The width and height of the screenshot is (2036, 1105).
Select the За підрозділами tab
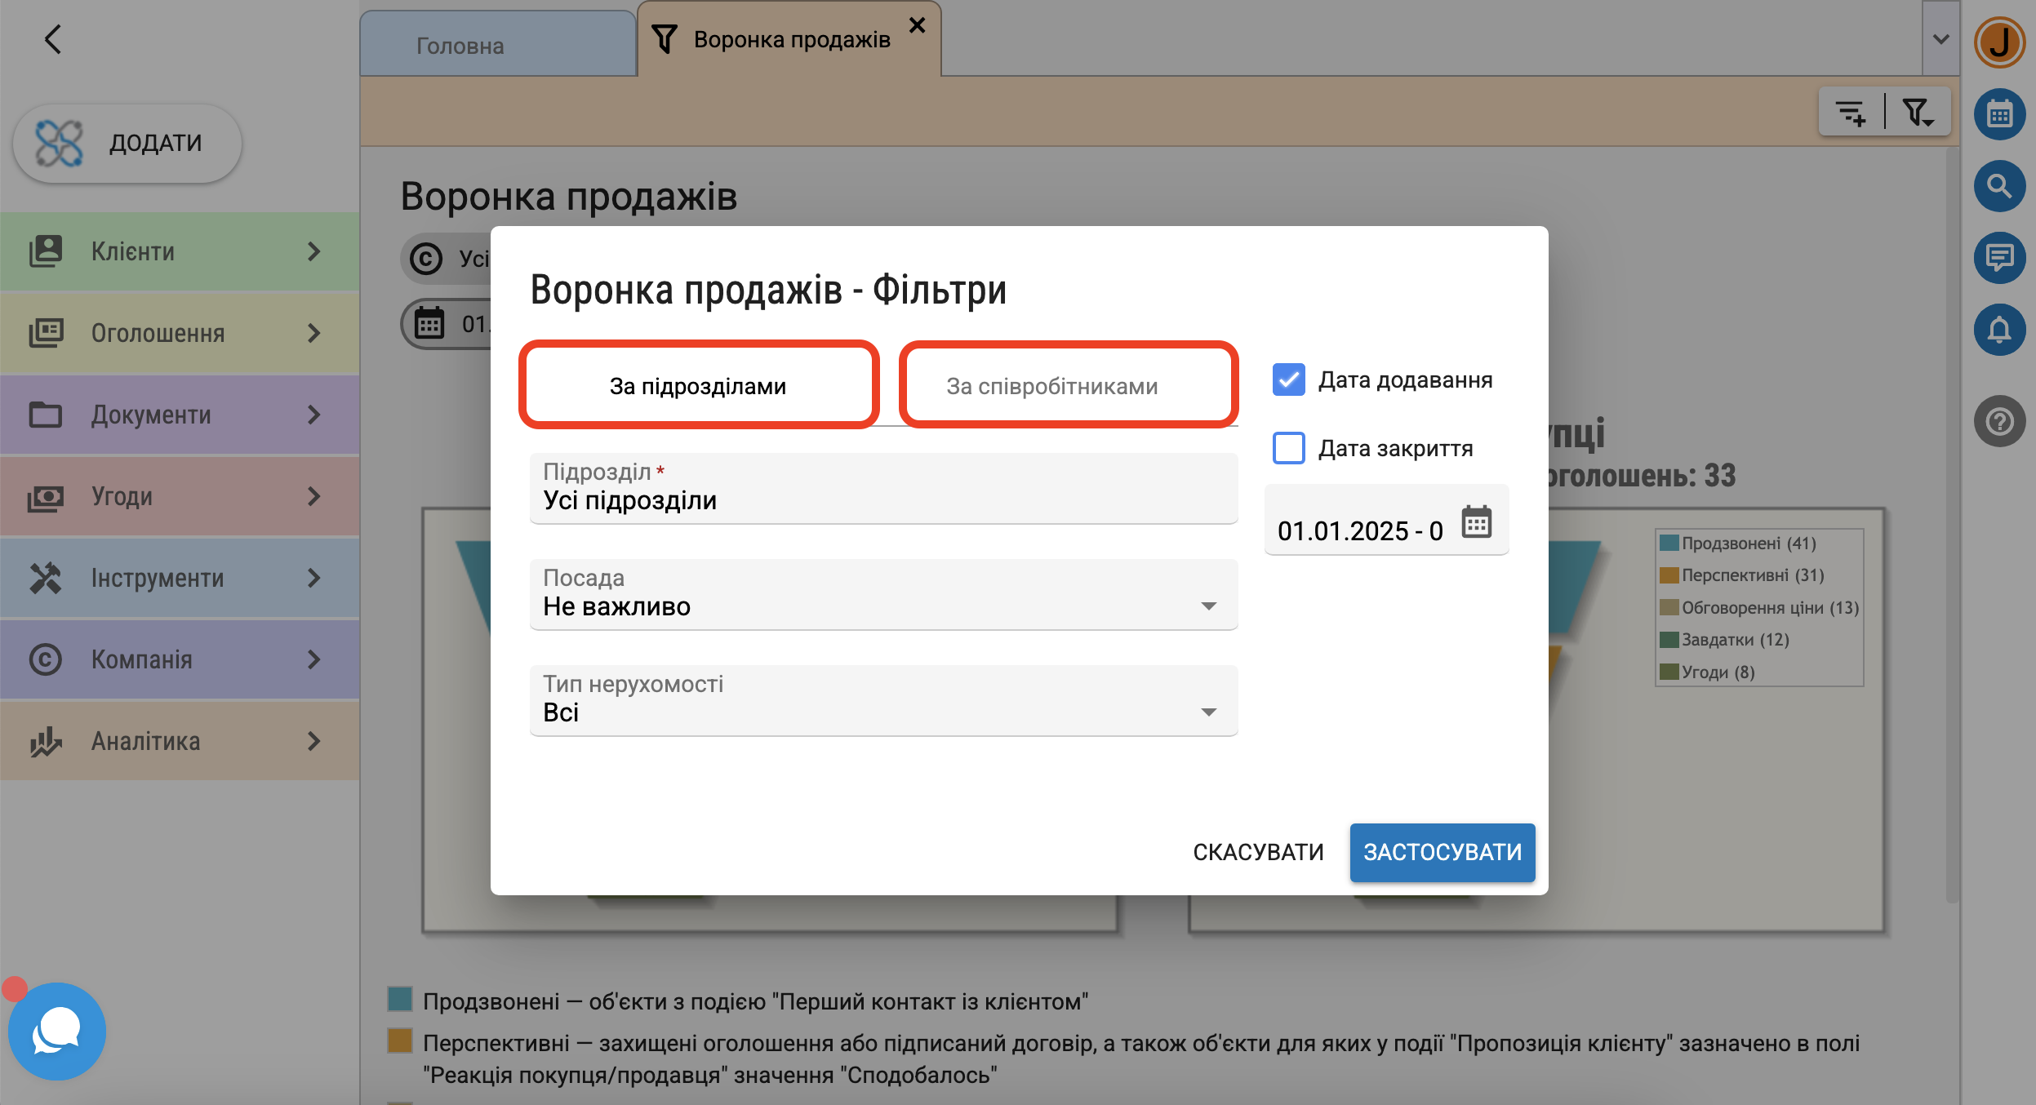coord(698,386)
